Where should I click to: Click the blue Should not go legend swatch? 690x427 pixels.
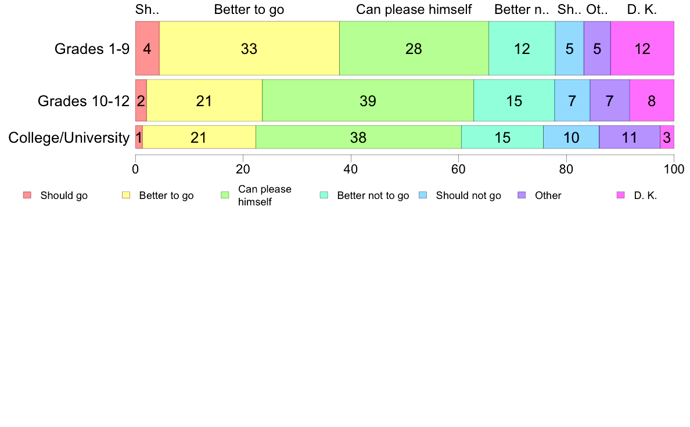coord(423,196)
